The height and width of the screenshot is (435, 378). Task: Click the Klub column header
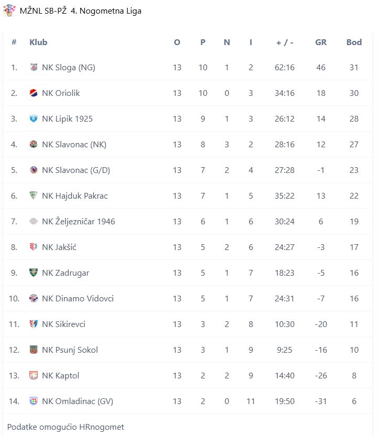coord(38,42)
